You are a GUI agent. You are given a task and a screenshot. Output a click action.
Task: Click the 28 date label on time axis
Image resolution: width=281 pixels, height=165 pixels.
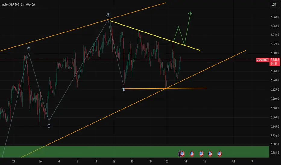[14, 161]
